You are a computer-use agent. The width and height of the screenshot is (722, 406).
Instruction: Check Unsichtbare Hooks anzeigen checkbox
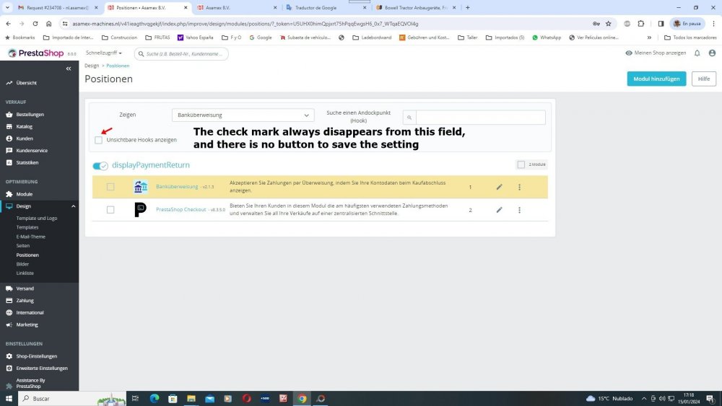[x=98, y=140]
